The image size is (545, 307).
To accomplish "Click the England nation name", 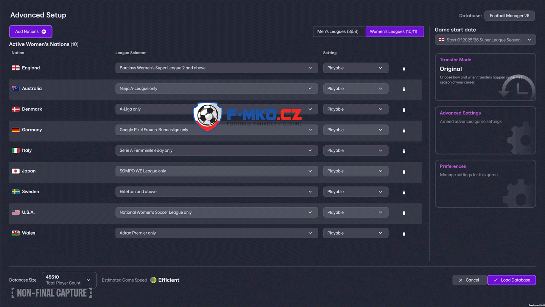I will (31, 68).
